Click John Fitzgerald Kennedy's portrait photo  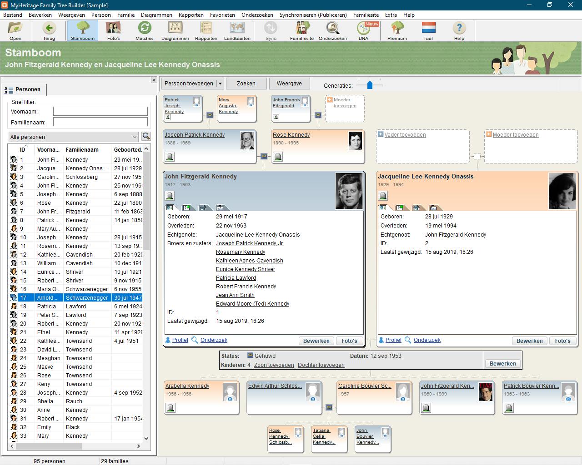click(x=349, y=191)
